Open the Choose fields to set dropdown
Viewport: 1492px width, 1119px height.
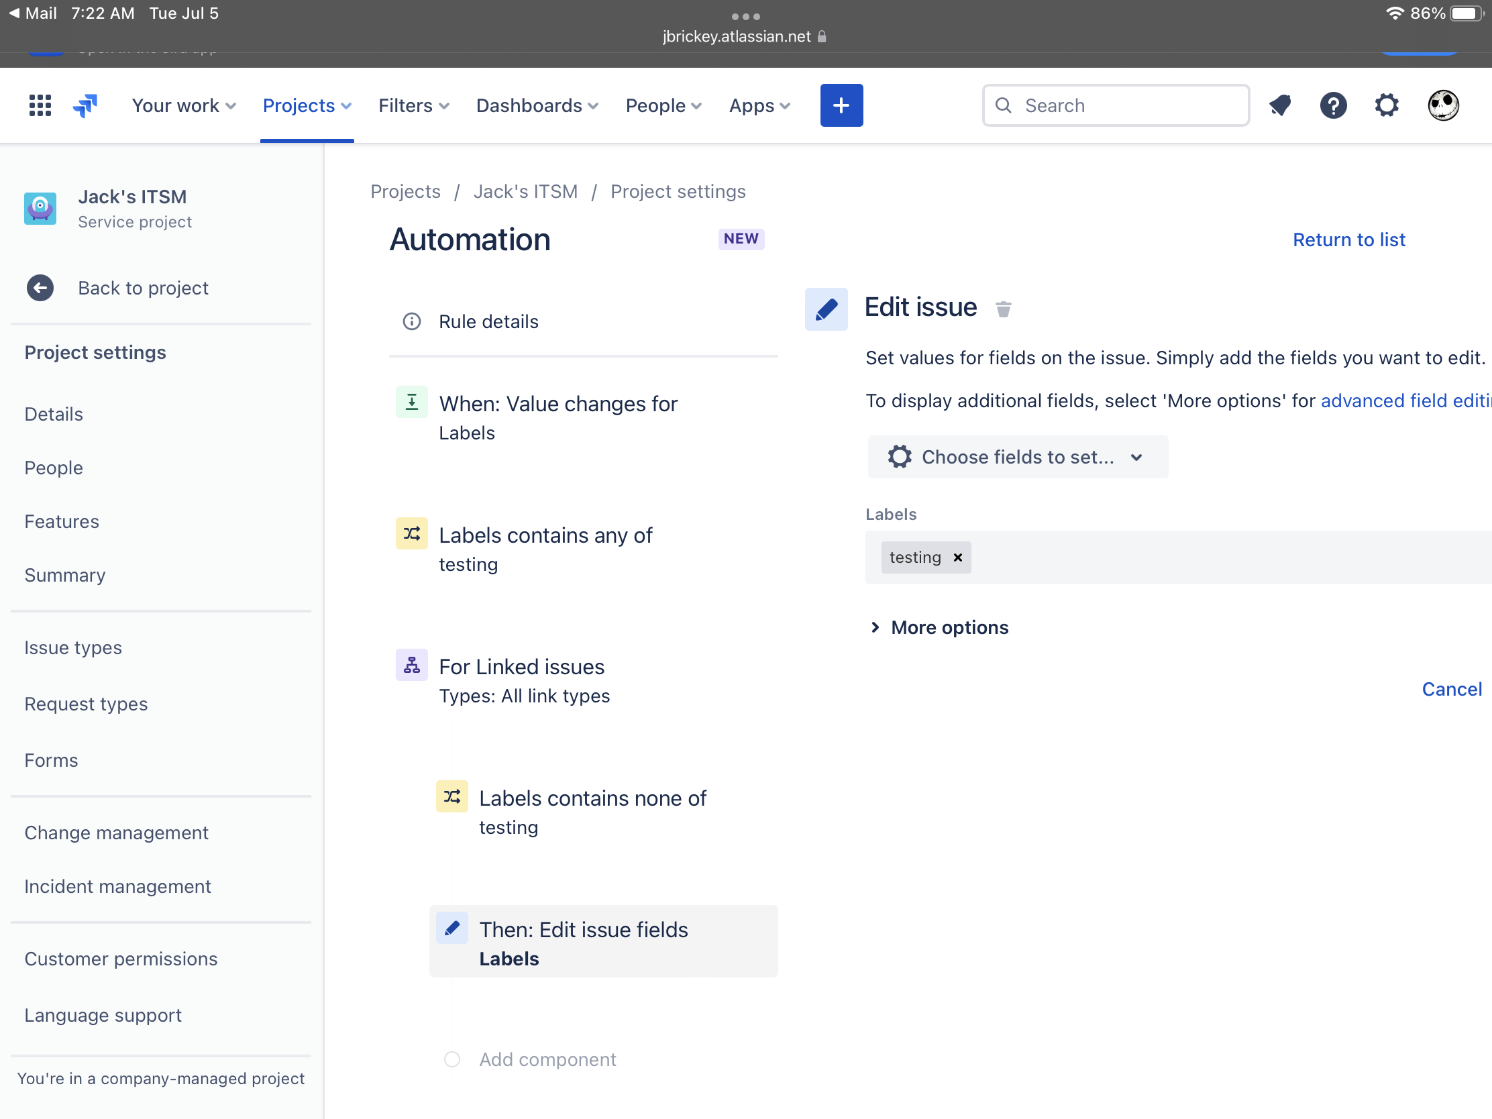tap(1017, 457)
